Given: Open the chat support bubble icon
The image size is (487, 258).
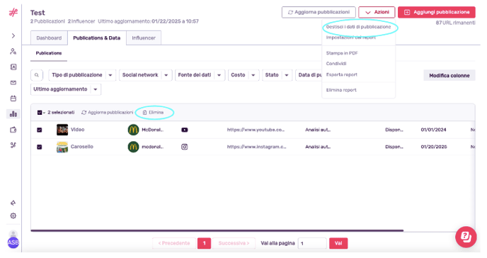Looking at the screenshot, I should [x=466, y=237].
